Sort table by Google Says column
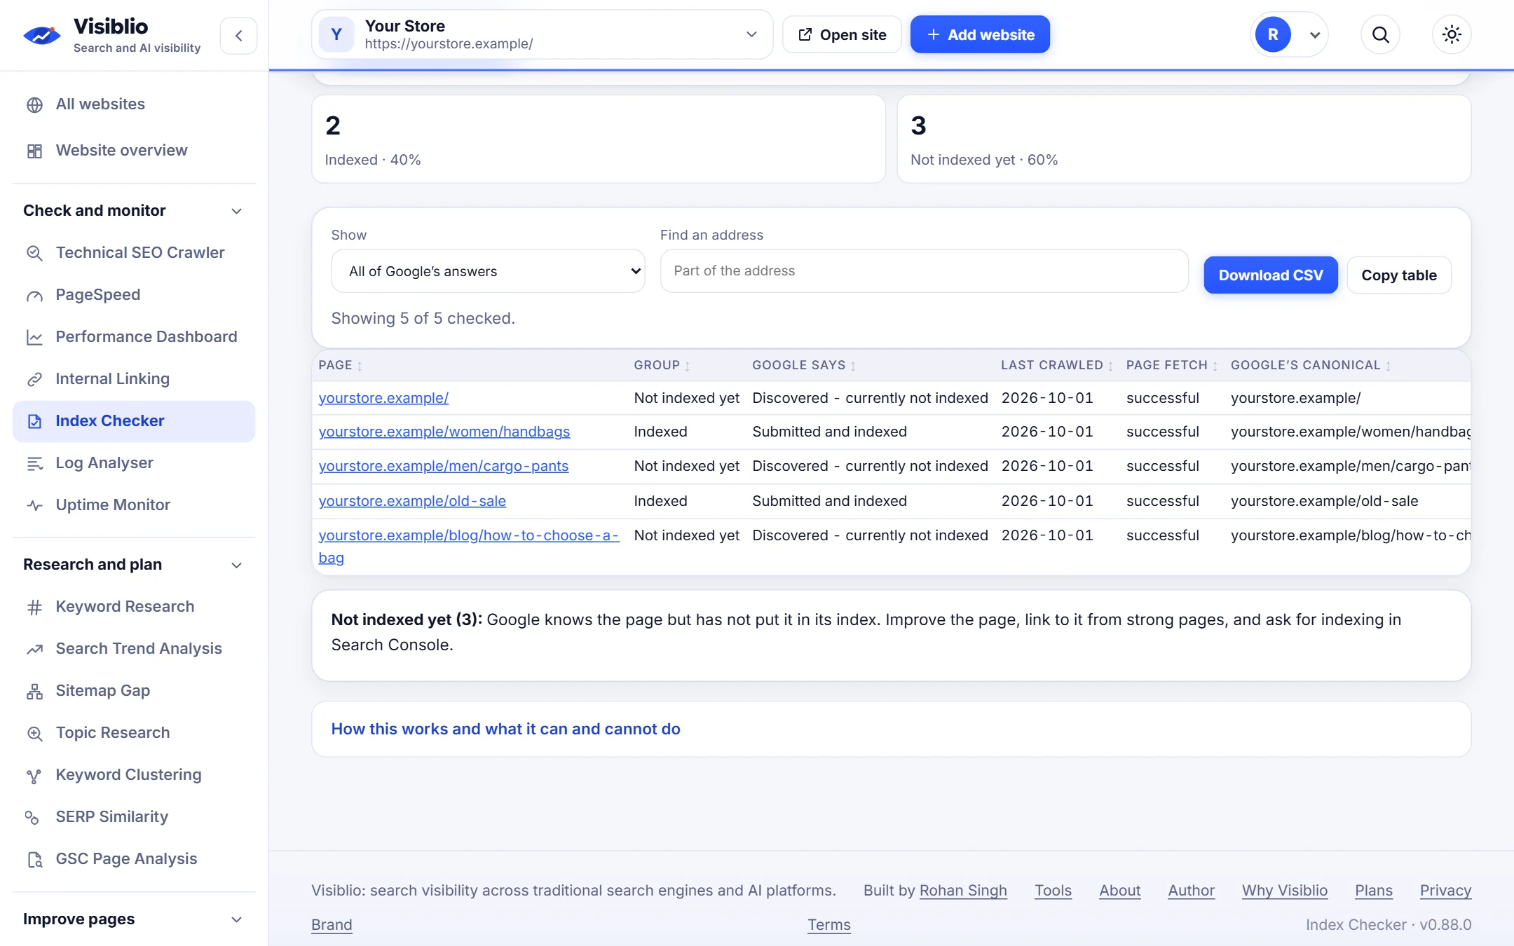Viewport: 1514px width, 946px height. [804, 365]
